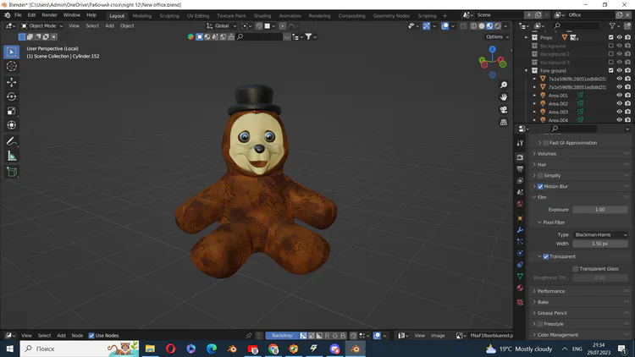Open the Object Mode dropdown
The image size is (635, 357).
click(42, 26)
